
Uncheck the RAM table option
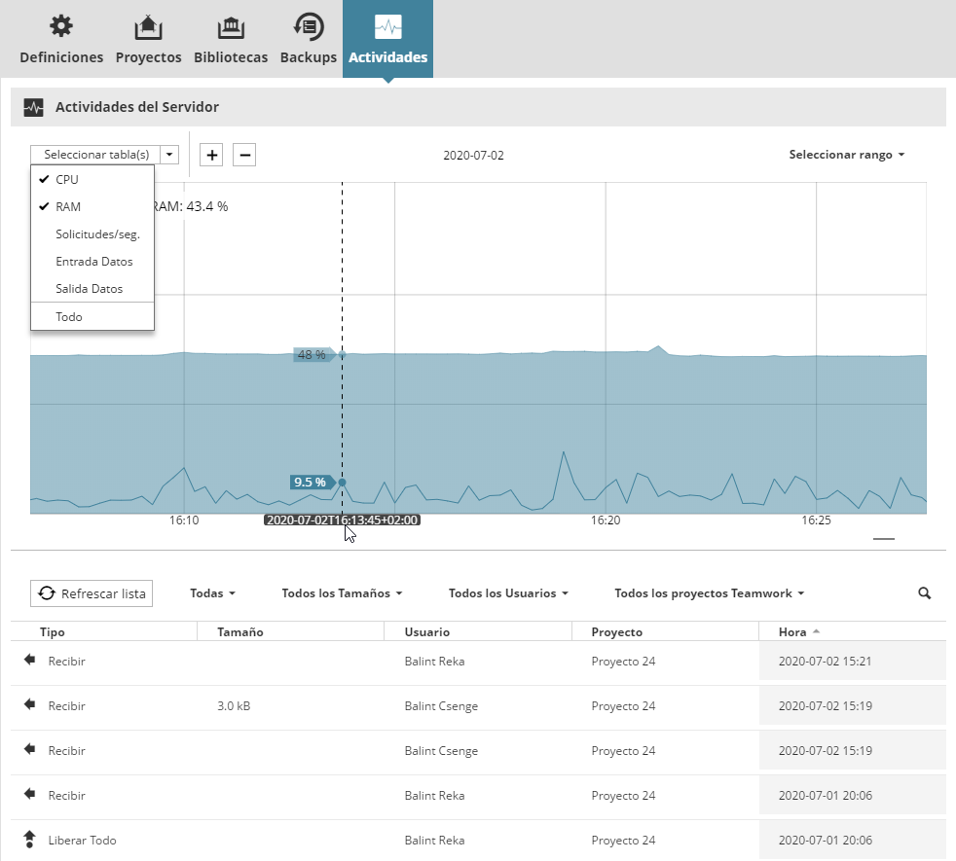pyautogui.click(x=68, y=207)
